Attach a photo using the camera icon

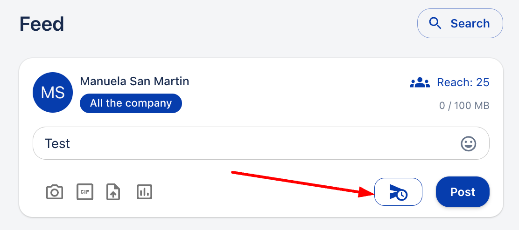click(55, 192)
